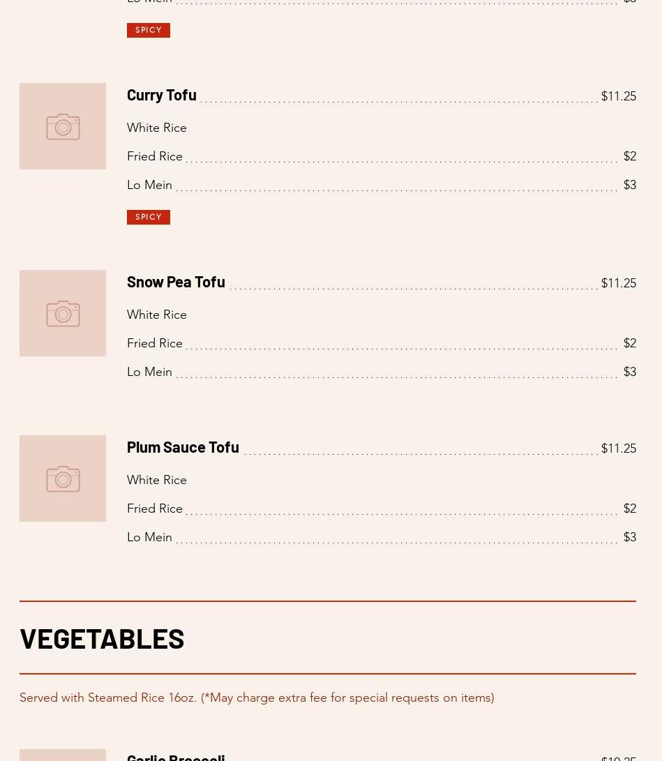Choose White Rice under Snow Pea Tofu

pos(157,315)
